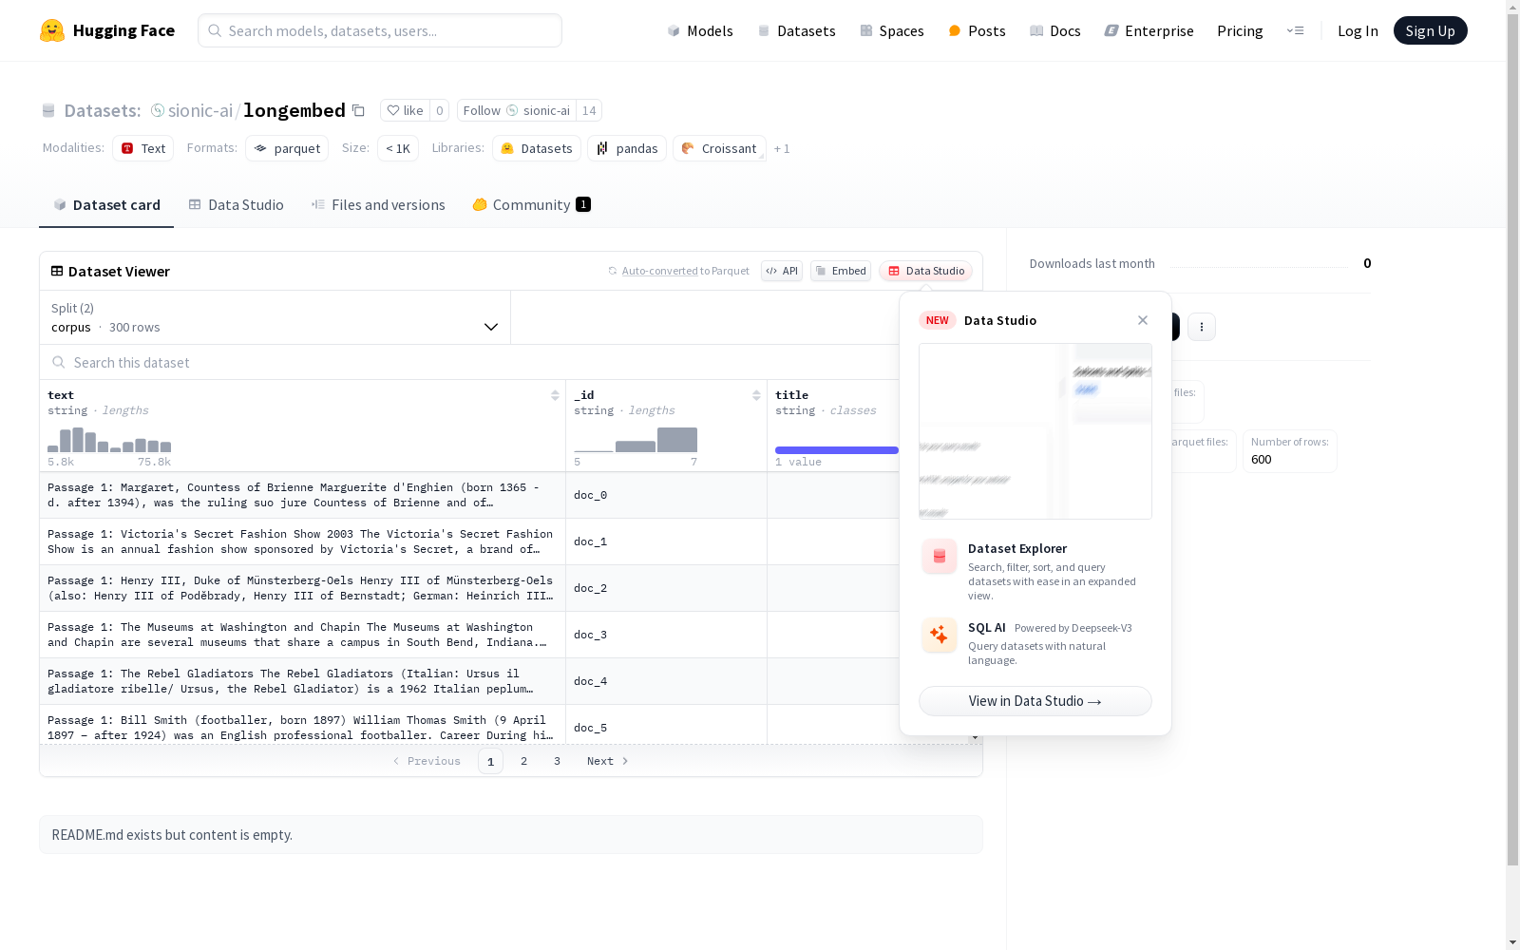The height and width of the screenshot is (950, 1520).
Task: Open the dataset viewer API button
Action: (782, 271)
